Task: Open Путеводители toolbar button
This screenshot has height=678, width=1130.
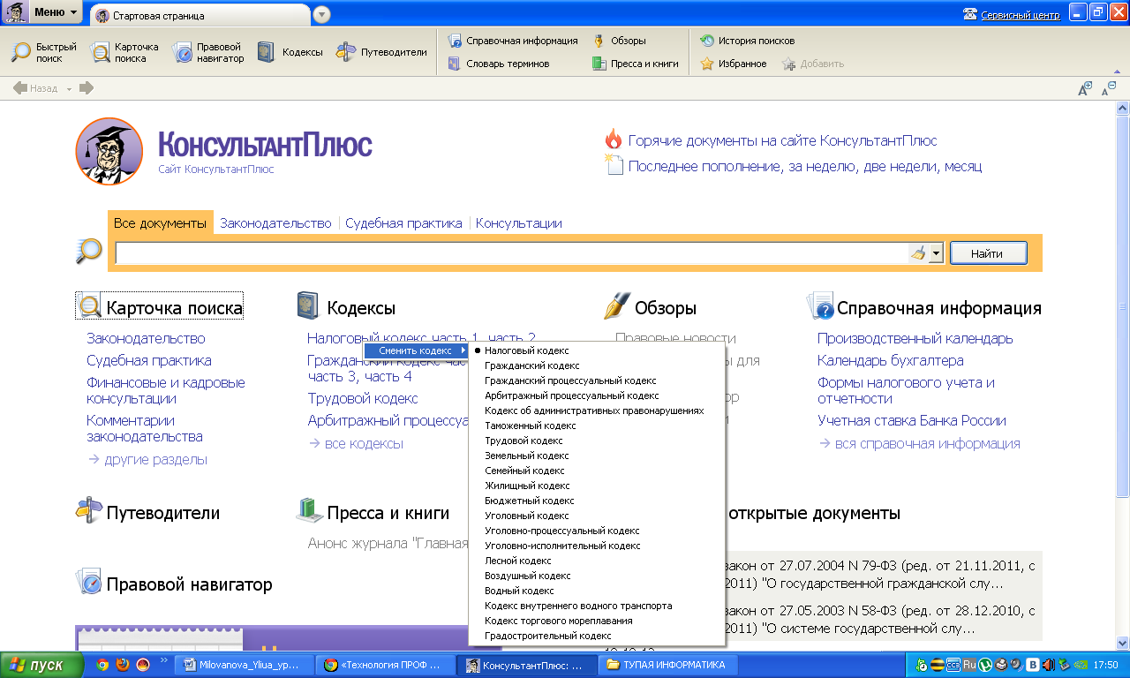Action: coord(382,52)
